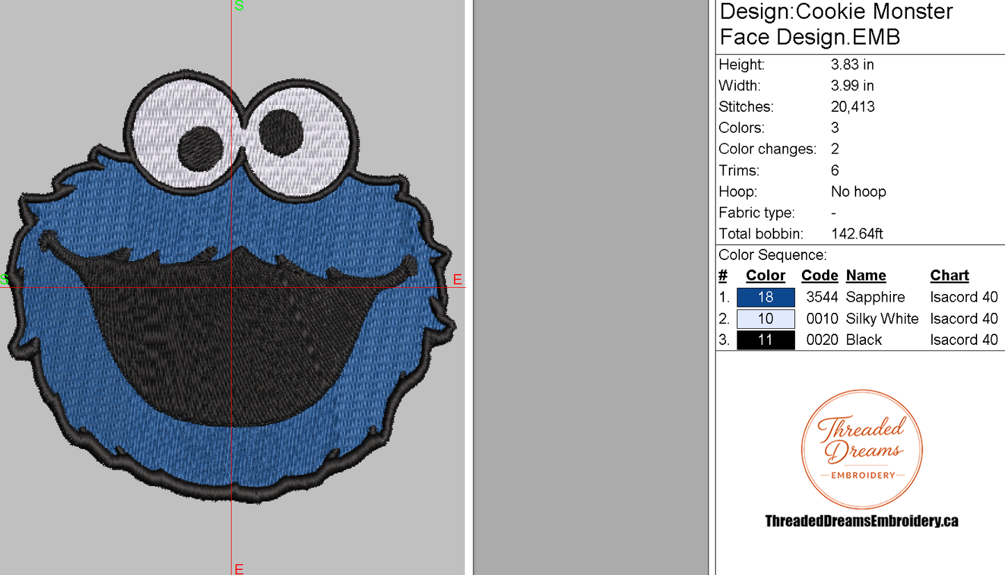Select the Silky White thread name
Screen dimensions: 1005x575
pyautogui.click(x=882, y=319)
